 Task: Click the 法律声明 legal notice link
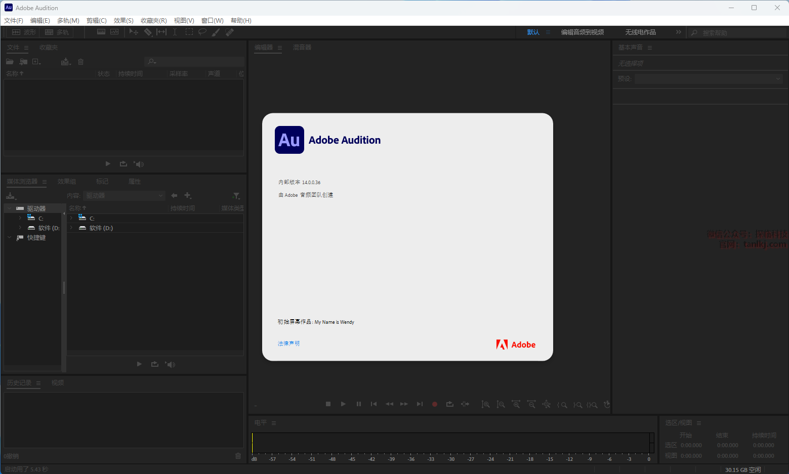pos(288,343)
